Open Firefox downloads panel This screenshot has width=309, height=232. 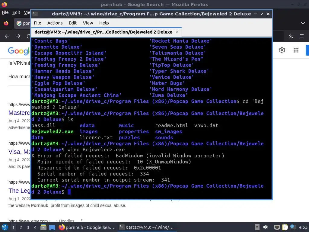[291, 36]
